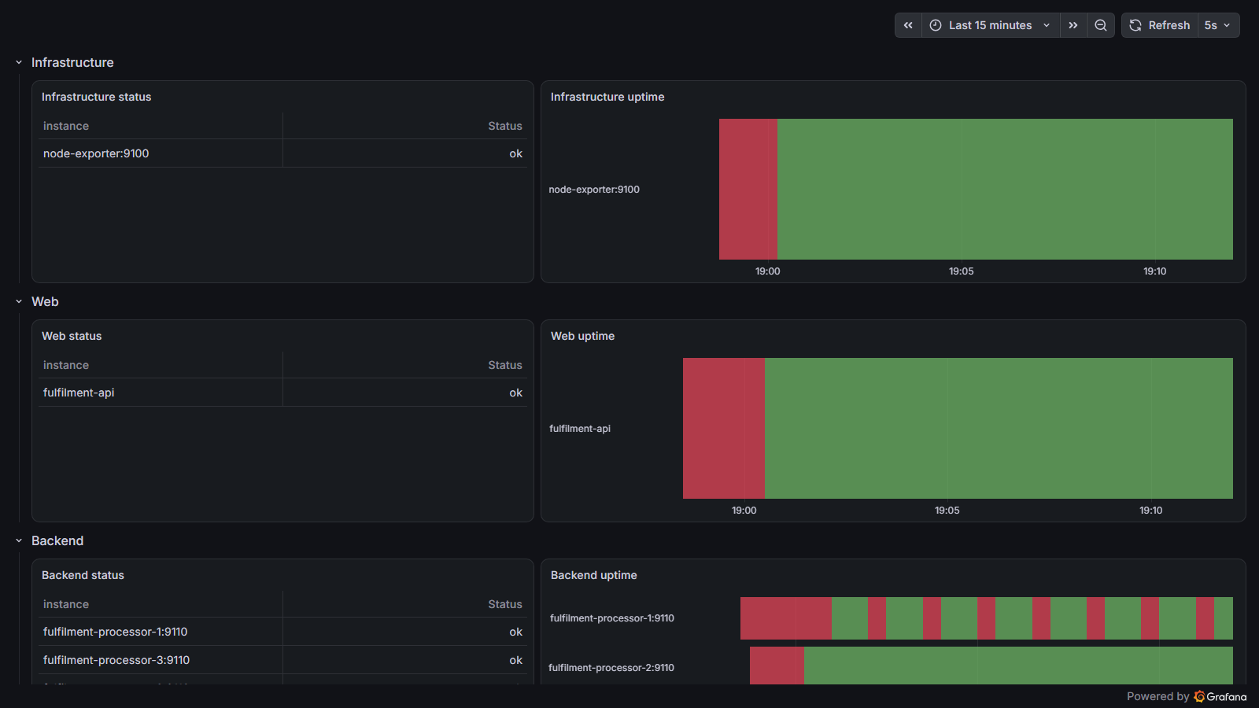Viewport: 1259px width, 708px height.
Task: Select the fulfilment-processor-1:9110 table cell
Action: point(160,632)
